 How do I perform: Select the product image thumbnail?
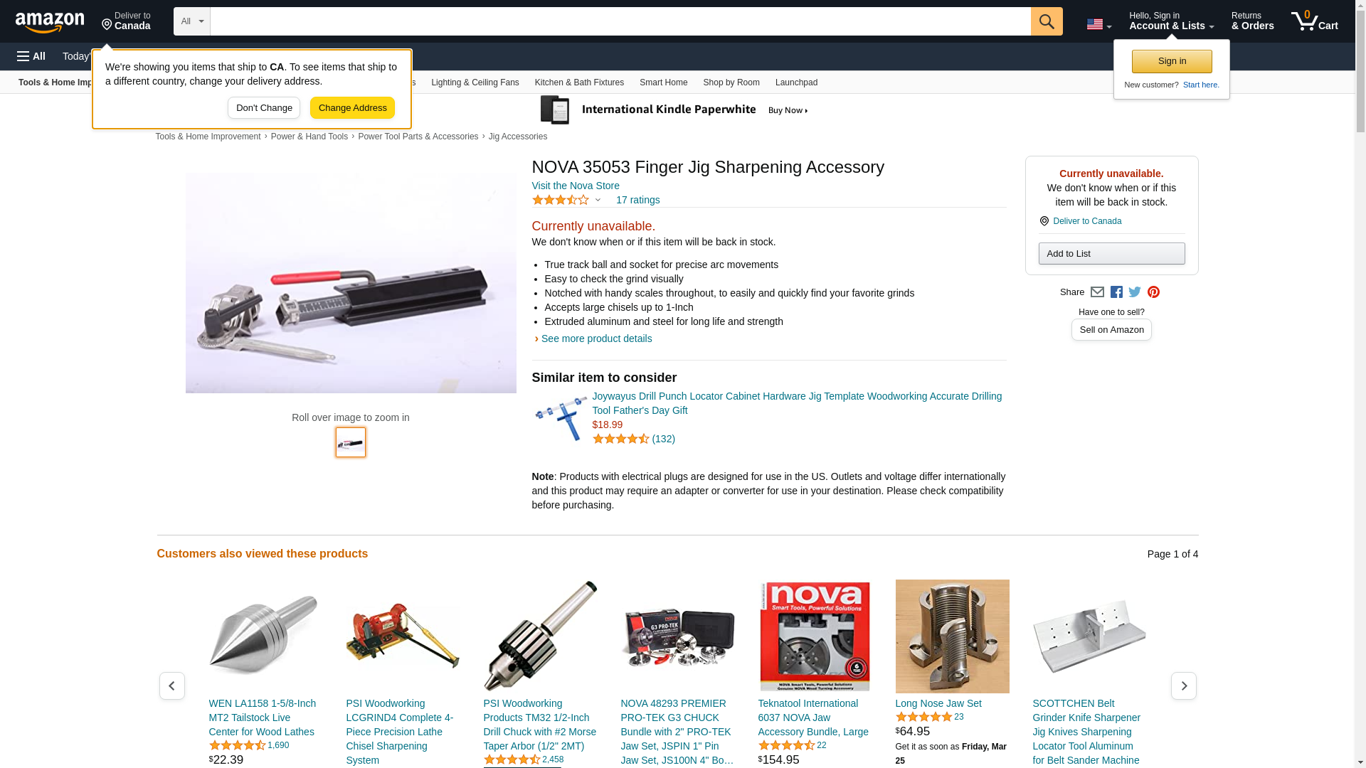[351, 442]
